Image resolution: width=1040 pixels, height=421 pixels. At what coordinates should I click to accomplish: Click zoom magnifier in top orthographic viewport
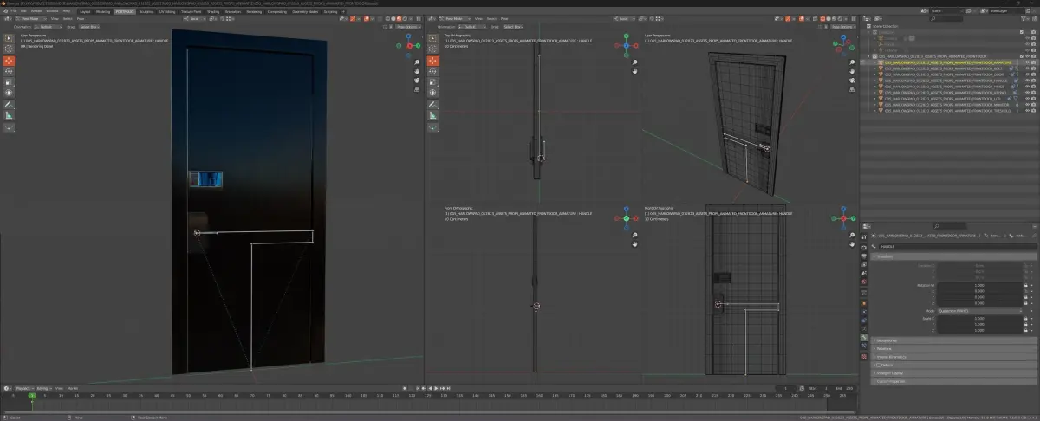tap(634, 63)
